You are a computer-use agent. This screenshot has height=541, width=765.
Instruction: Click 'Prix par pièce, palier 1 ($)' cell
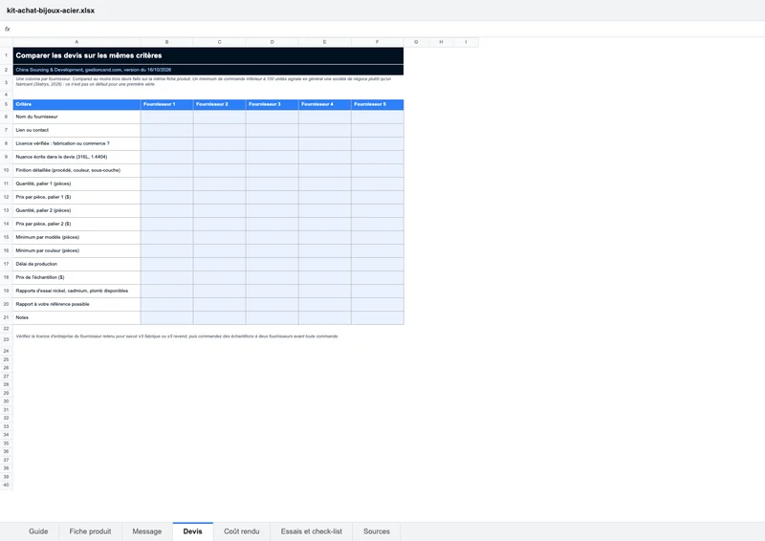76,197
